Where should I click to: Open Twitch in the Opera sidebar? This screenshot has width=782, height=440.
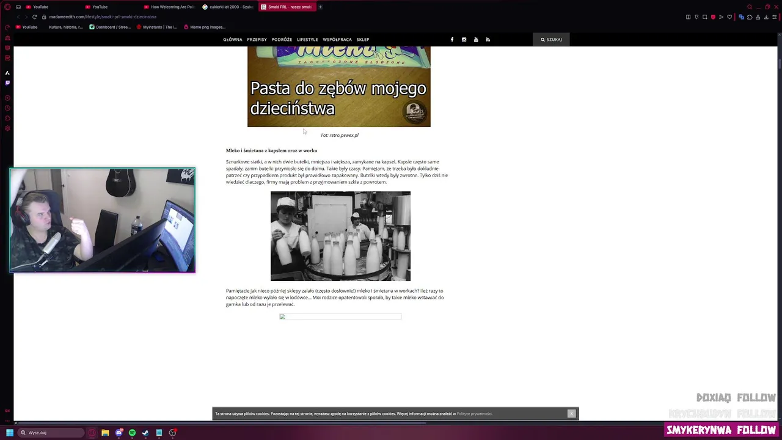[x=7, y=82]
